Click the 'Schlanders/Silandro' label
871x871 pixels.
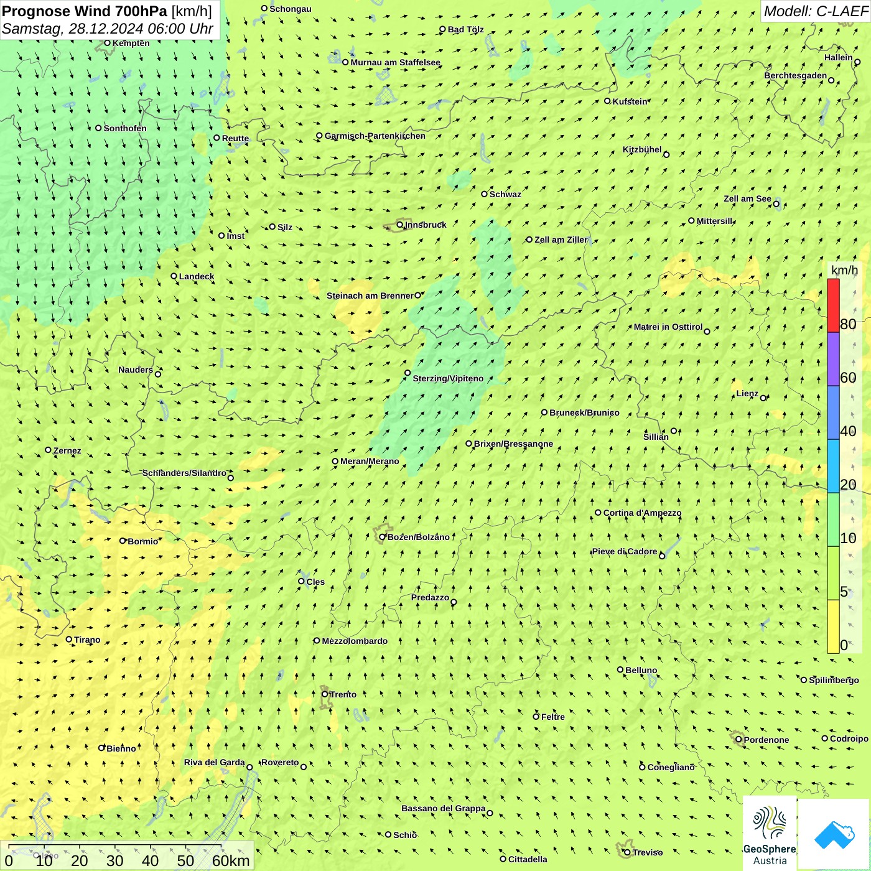click(185, 473)
